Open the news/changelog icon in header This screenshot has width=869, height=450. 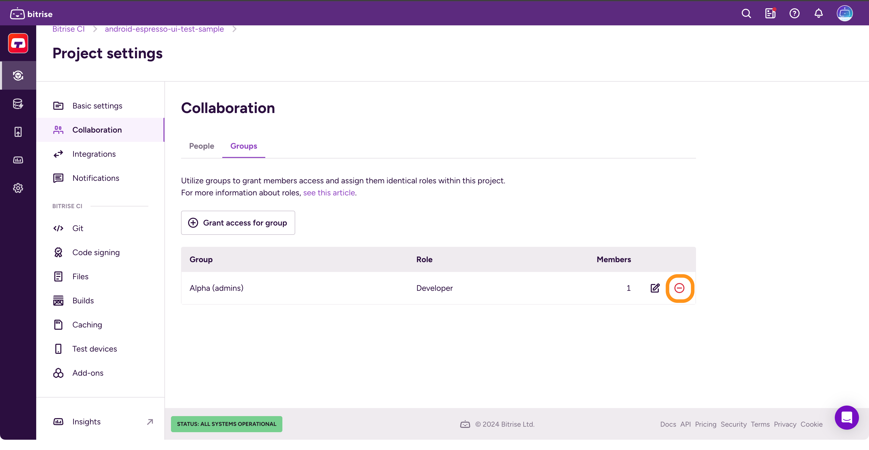tap(770, 14)
